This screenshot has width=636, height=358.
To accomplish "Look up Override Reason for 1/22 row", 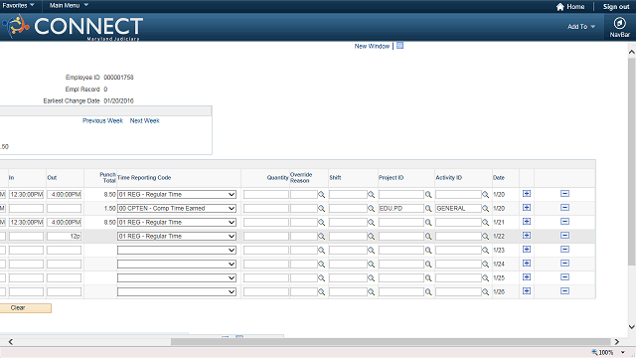I will click(x=322, y=237).
